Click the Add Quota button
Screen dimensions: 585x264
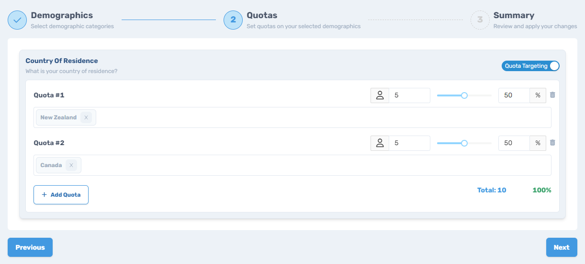61,195
